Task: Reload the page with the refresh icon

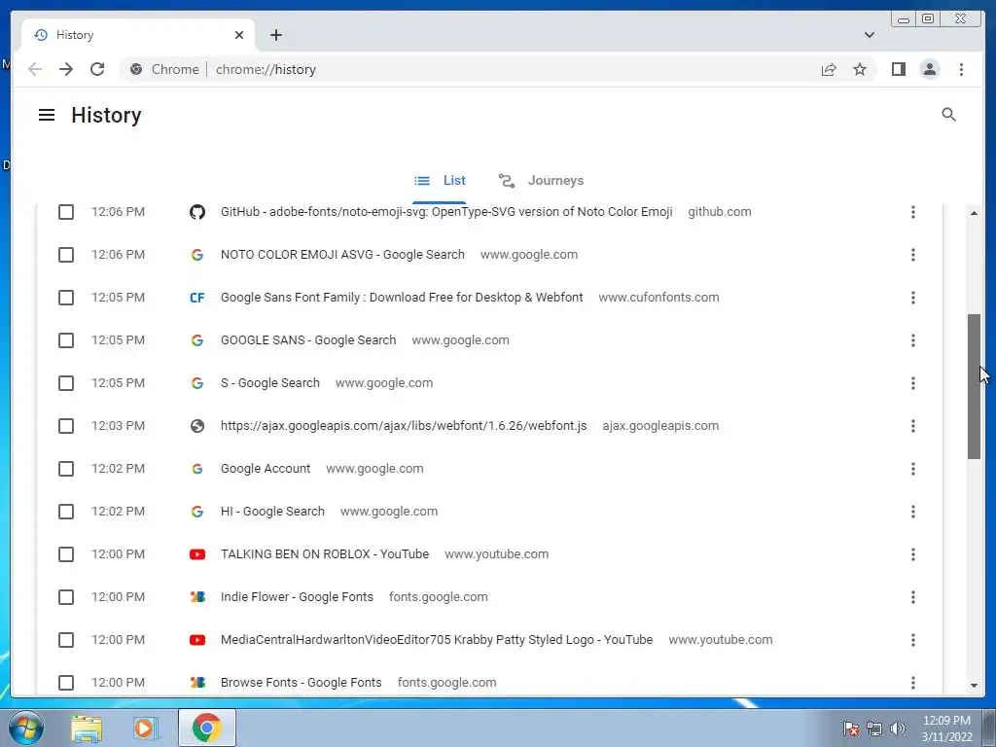Action: 97,69
